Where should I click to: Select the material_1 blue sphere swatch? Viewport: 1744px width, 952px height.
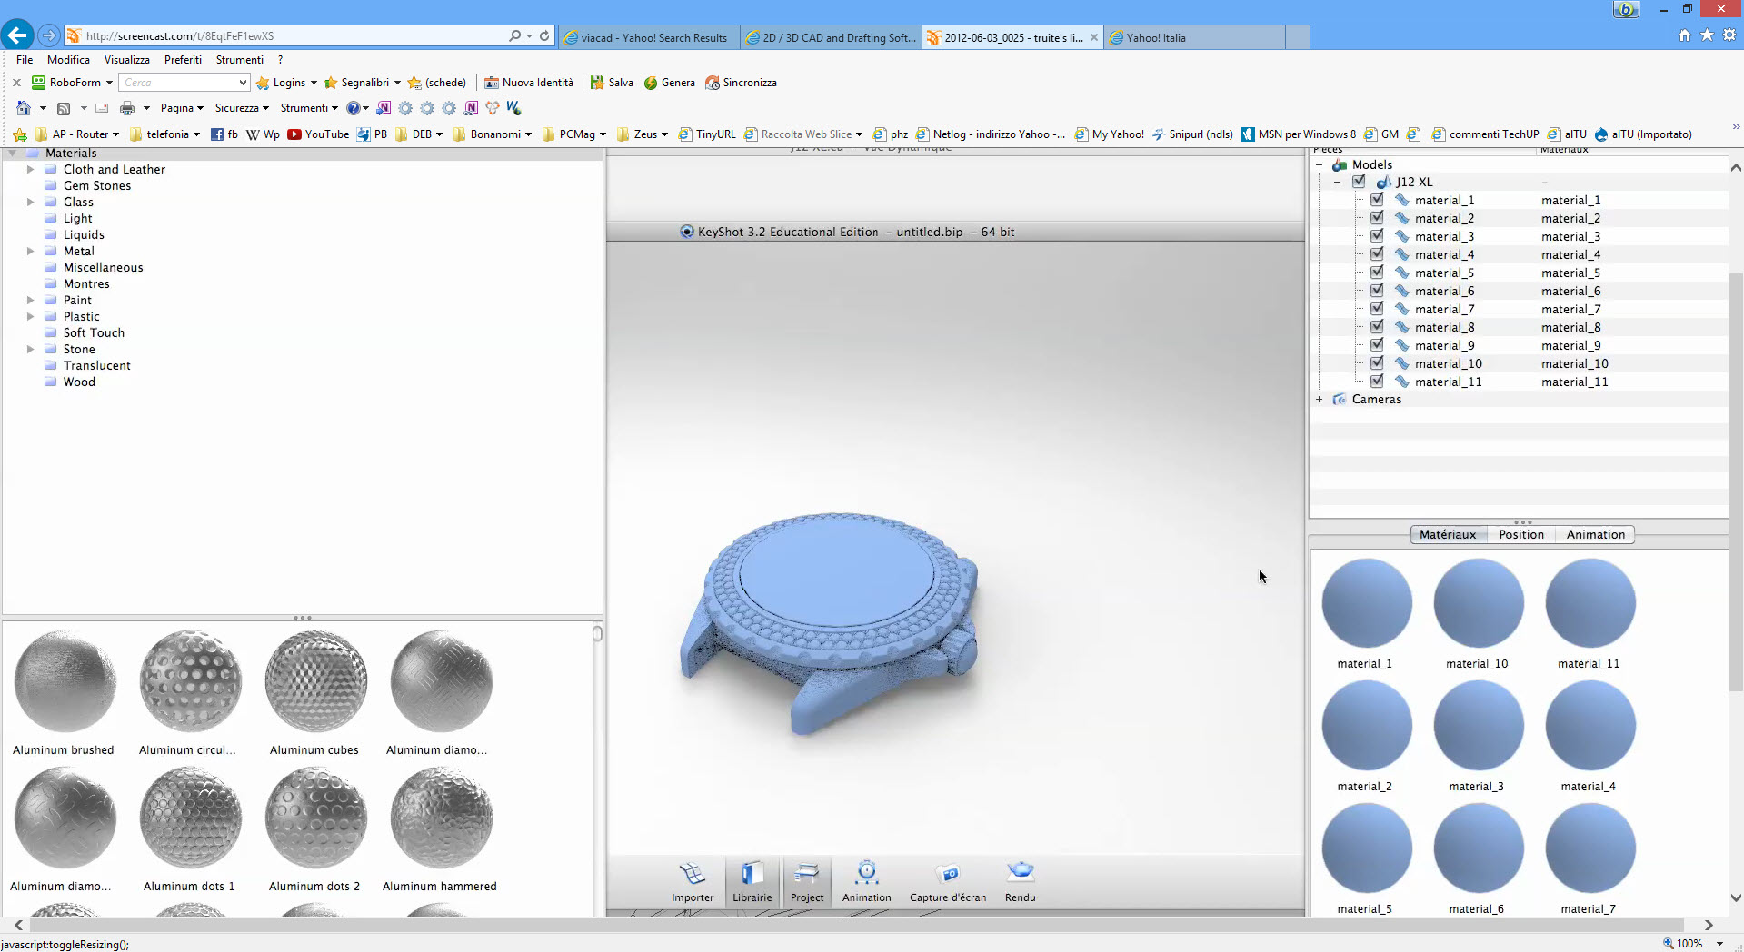(1366, 603)
